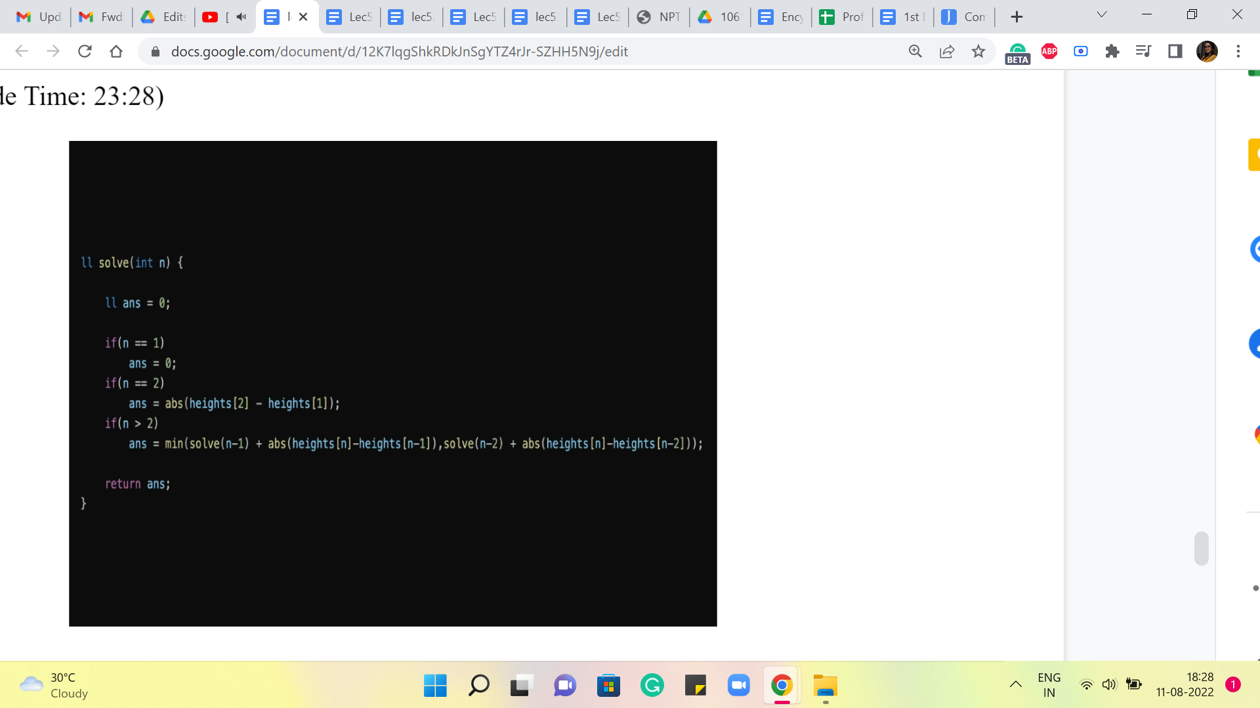
Task: Select the code screenshot image
Action: [392, 383]
